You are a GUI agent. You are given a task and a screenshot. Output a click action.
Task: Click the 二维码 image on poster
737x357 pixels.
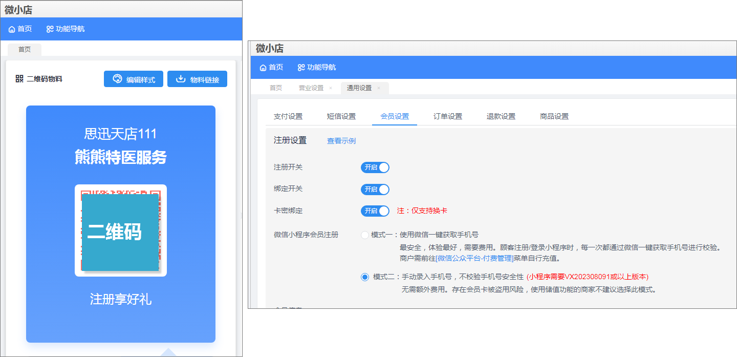tap(121, 232)
